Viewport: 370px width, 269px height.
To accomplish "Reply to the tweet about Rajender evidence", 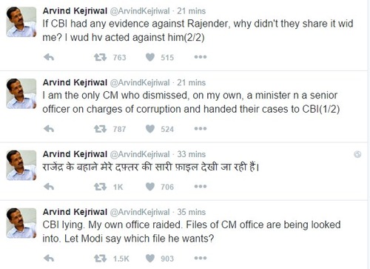I will click(49, 57).
